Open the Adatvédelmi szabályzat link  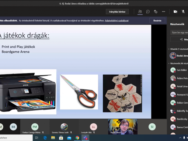116,21
